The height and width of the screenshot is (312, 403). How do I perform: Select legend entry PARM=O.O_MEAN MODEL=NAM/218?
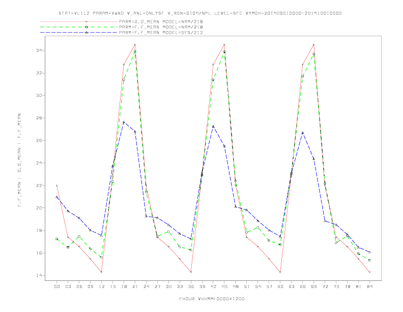coord(161,21)
